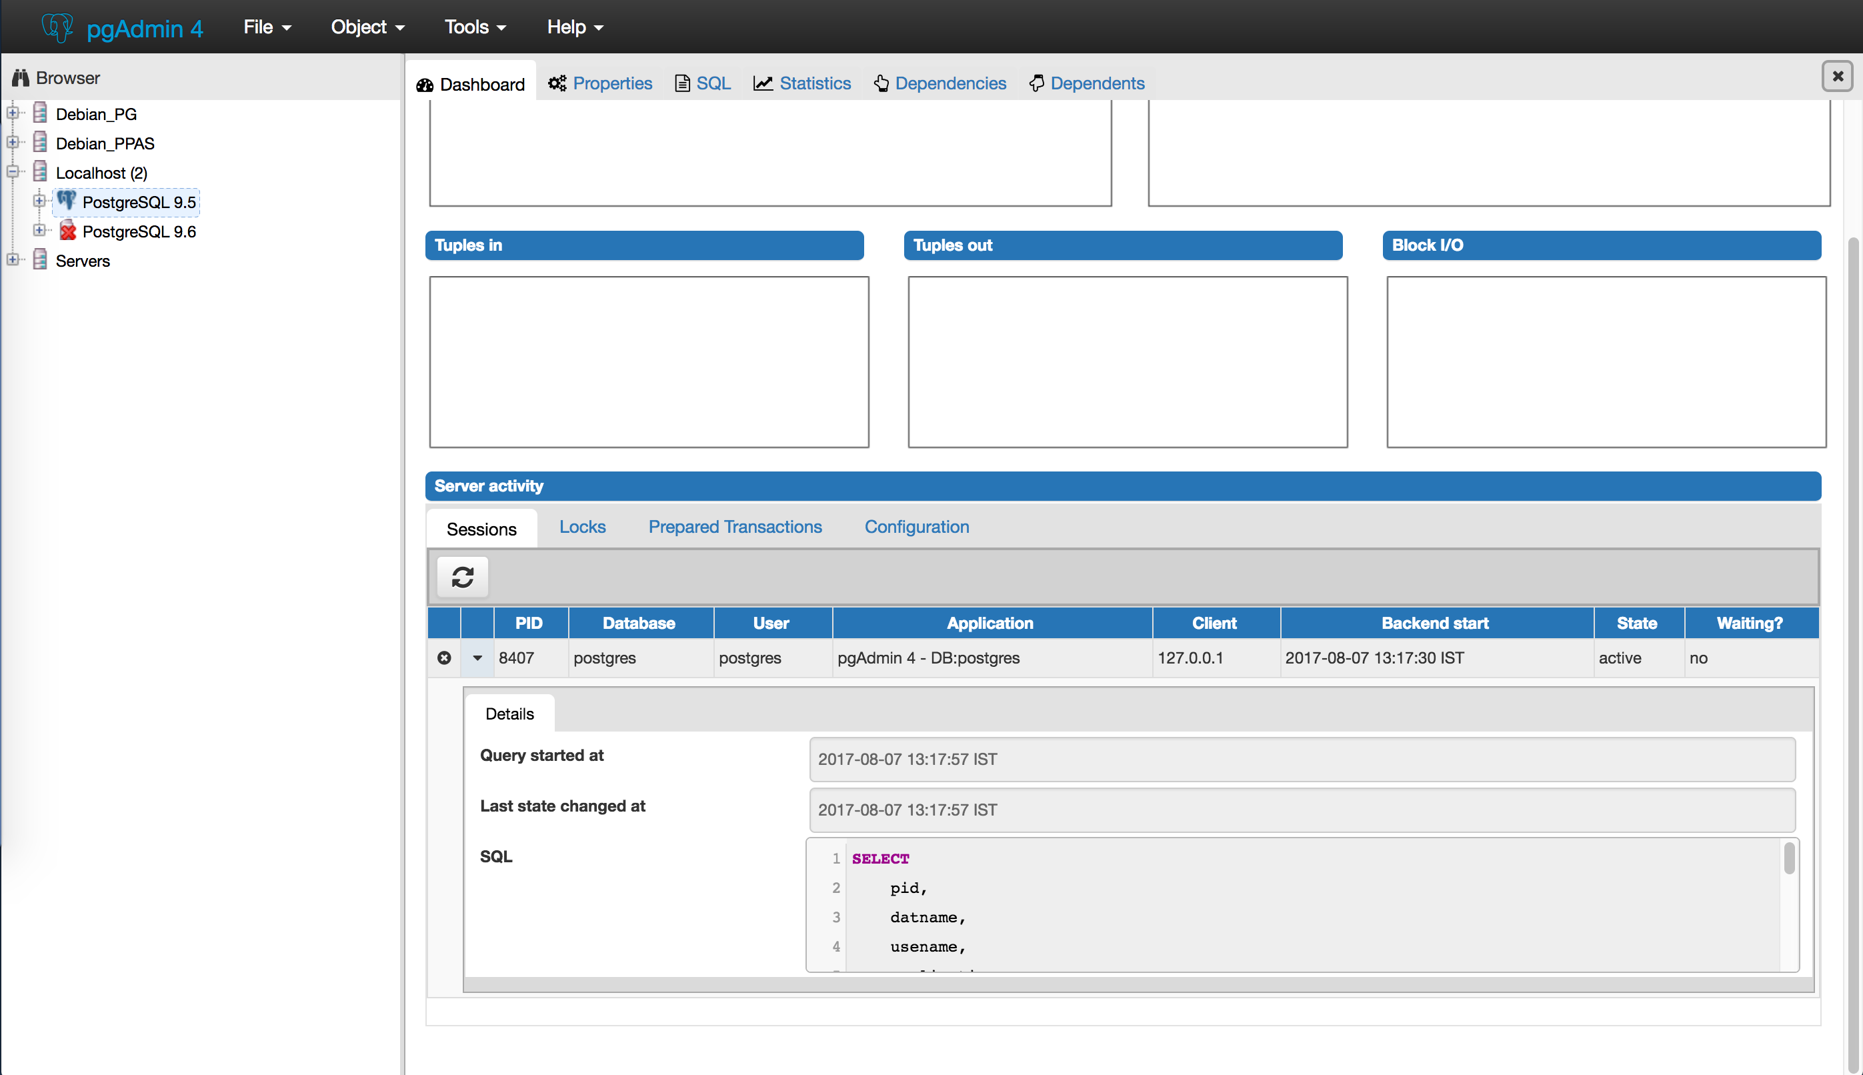The width and height of the screenshot is (1863, 1075).
Task: Open the Object menu
Action: (367, 27)
